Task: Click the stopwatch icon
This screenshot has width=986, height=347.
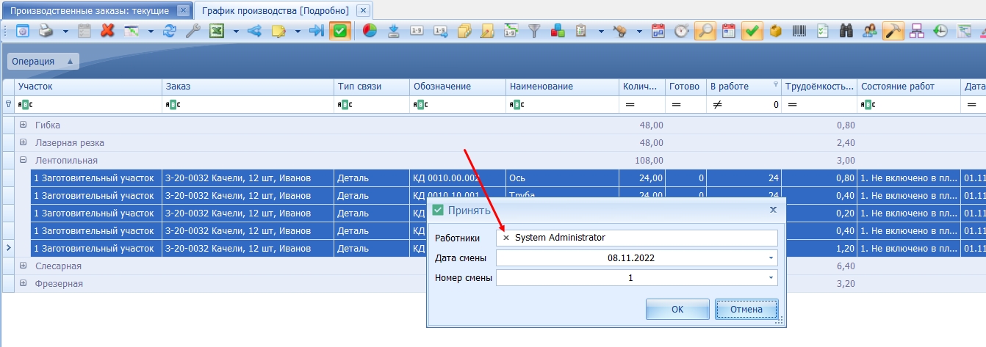Action: pos(682,32)
